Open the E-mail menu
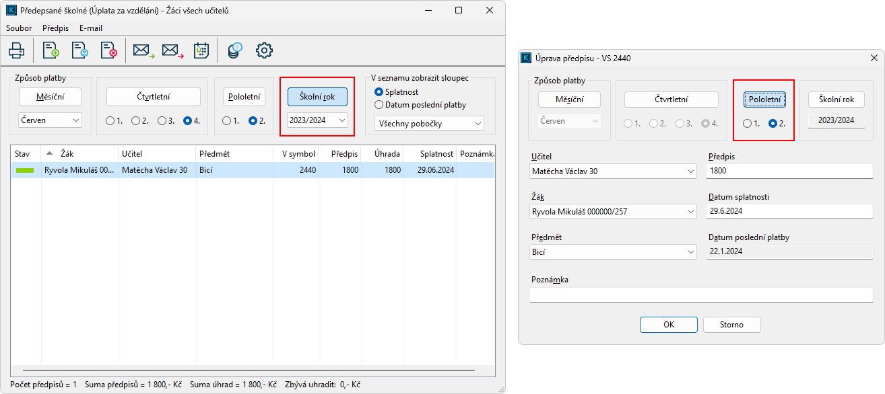Screen dimensions: 885x394 coord(91,28)
